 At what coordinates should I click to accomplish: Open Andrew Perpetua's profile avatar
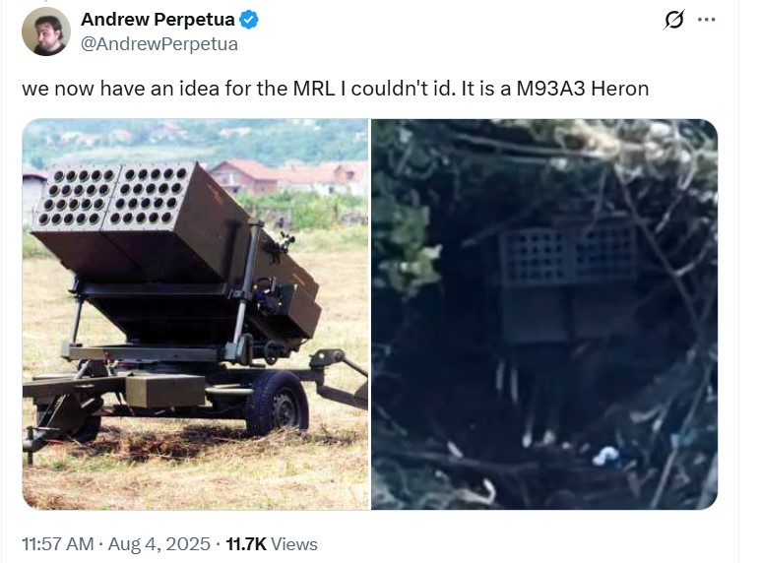pyautogui.click(x=45, y=31)
